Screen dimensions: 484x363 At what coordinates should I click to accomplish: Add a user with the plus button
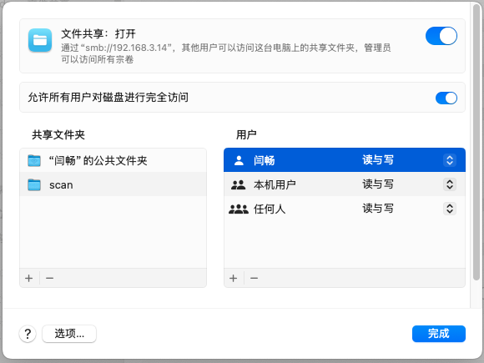234,278
